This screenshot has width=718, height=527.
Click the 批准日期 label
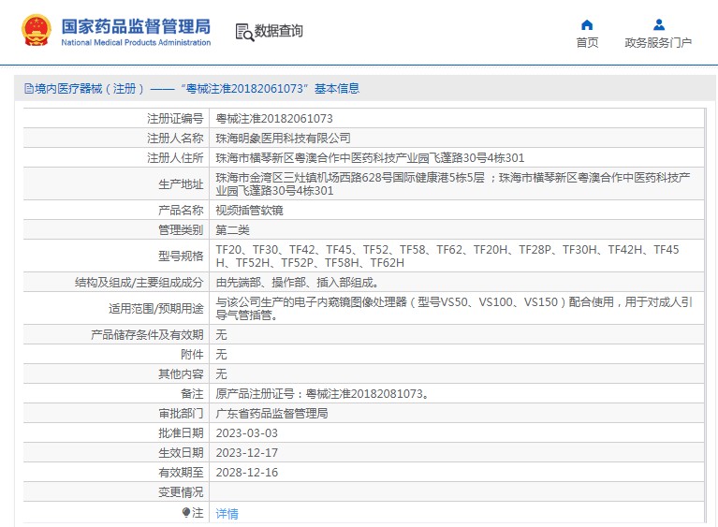[x=181, y=433]
